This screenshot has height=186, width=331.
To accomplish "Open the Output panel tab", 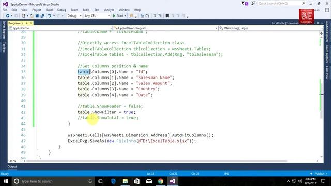I will point(12,166).
